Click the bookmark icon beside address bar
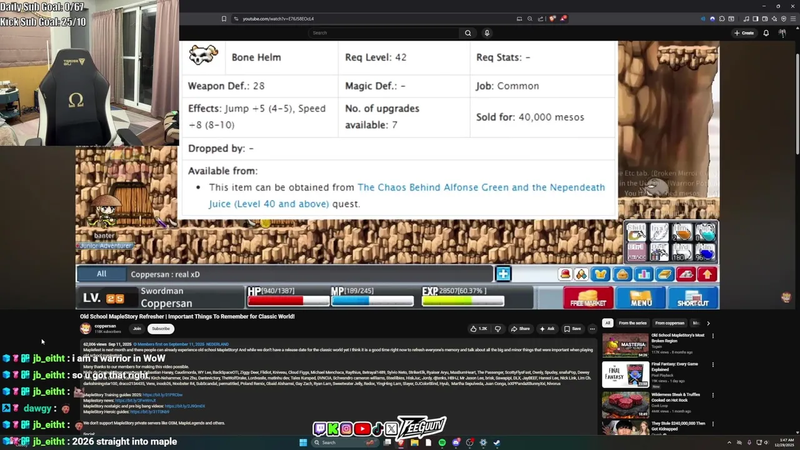This screenshot has height=450, width=800. click(224, 19)
